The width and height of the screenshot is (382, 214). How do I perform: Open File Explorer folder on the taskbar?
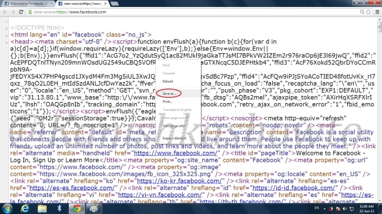click(x=42, y=209)
